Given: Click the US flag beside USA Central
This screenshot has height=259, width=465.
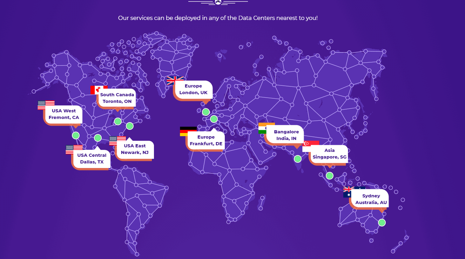Looking at the screenshot, I should [74, 149].
